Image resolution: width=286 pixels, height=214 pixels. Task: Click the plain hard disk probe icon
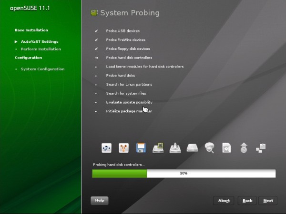click(x=192, y=148)
